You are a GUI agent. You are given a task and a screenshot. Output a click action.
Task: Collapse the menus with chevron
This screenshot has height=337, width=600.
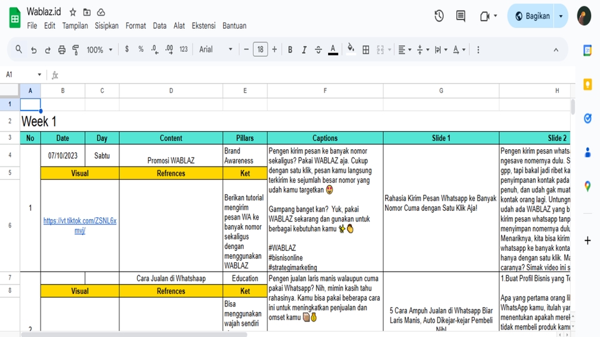pos(556,50)
